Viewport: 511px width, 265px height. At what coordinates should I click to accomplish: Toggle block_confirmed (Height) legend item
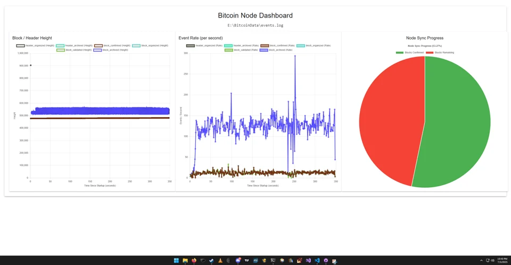[x=112, y=46]
